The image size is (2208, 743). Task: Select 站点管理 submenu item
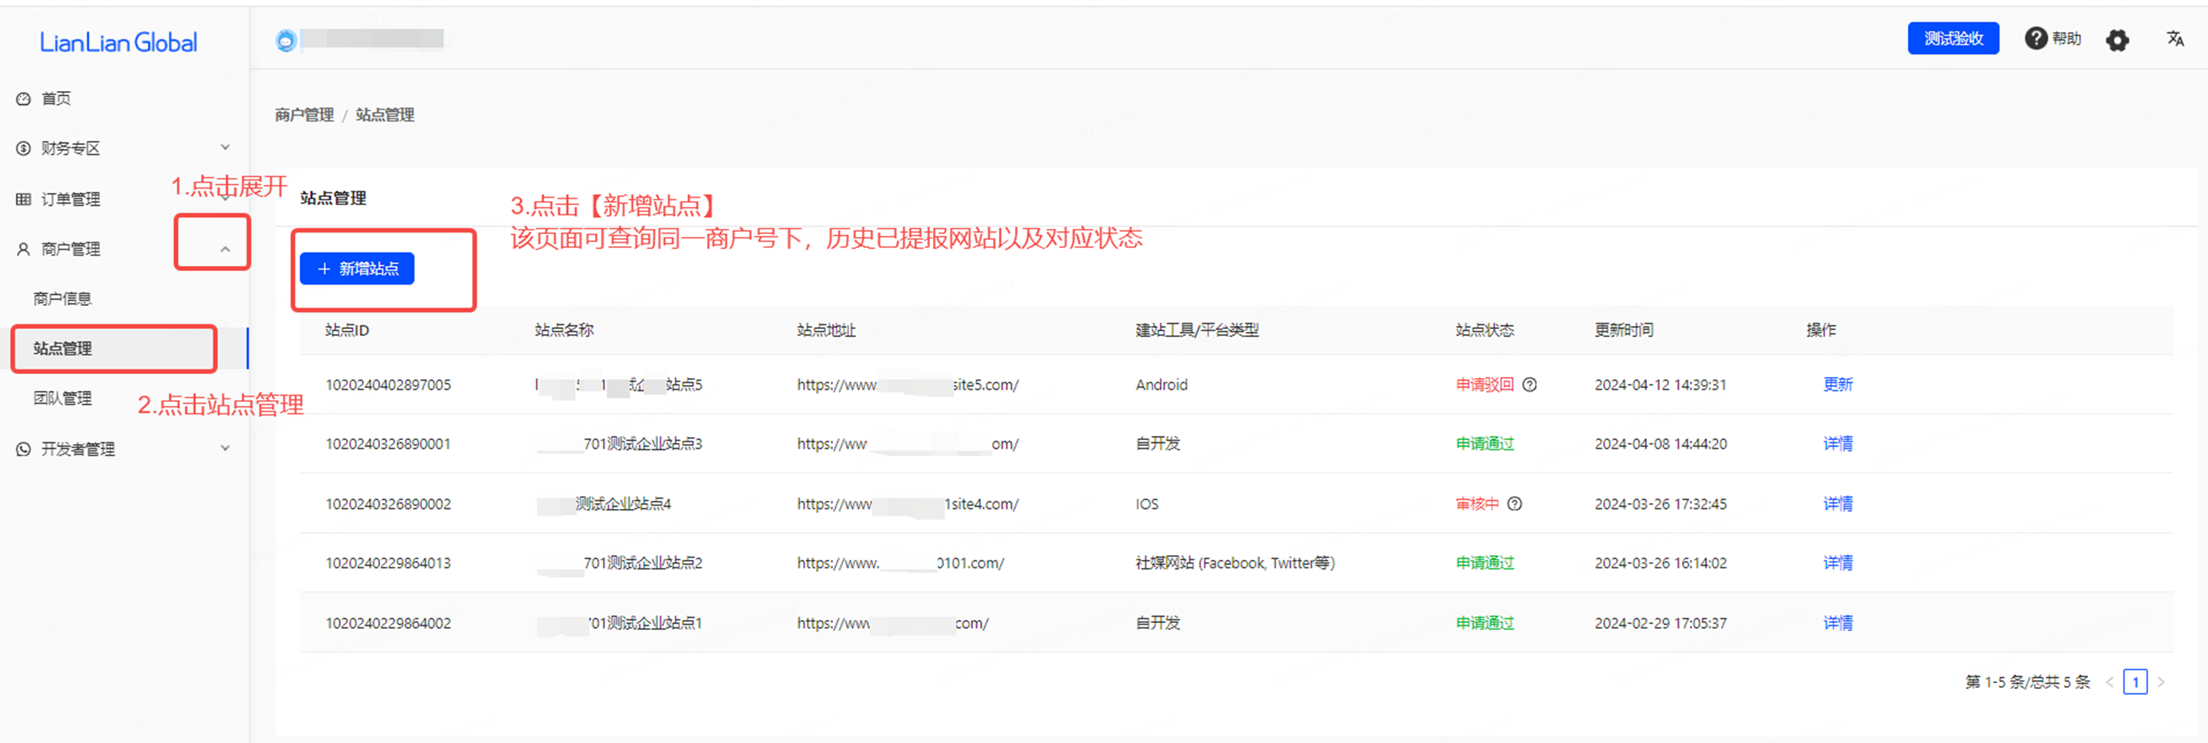click(x=62, y=348)
